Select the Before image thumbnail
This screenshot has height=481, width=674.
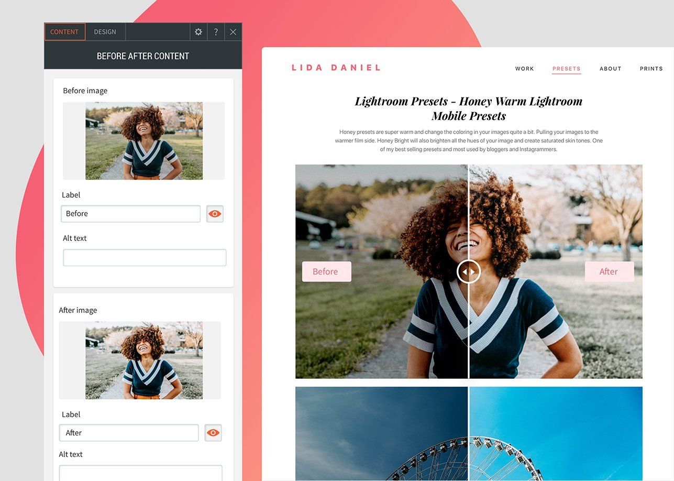click(x=144, y=141)
